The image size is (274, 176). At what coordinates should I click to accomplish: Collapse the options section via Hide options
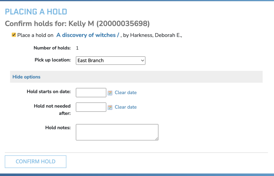26,77
